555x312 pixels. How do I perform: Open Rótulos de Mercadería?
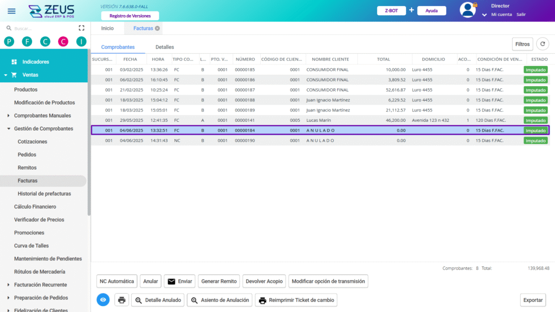coord(40,272)
